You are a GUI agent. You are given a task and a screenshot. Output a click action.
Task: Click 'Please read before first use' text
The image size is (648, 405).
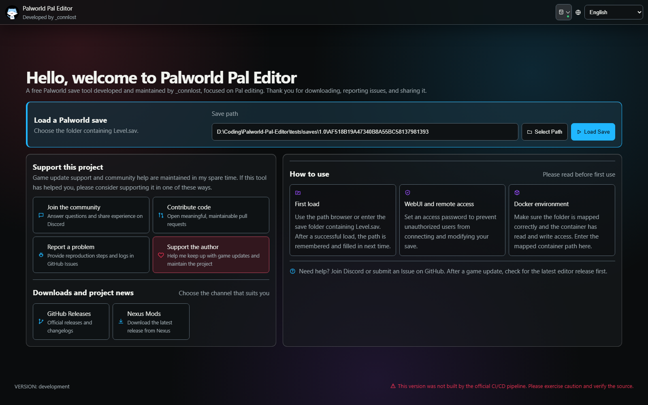pos(579,175)
